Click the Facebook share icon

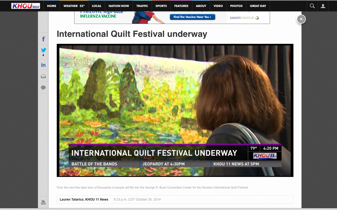[43, 39]
